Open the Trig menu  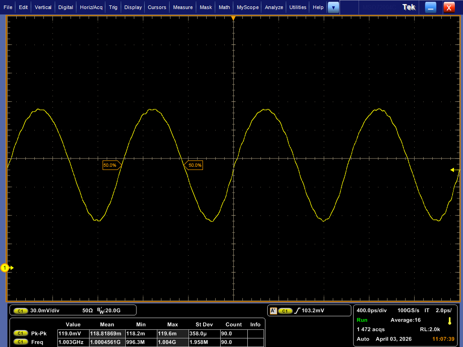click(113, 7)
